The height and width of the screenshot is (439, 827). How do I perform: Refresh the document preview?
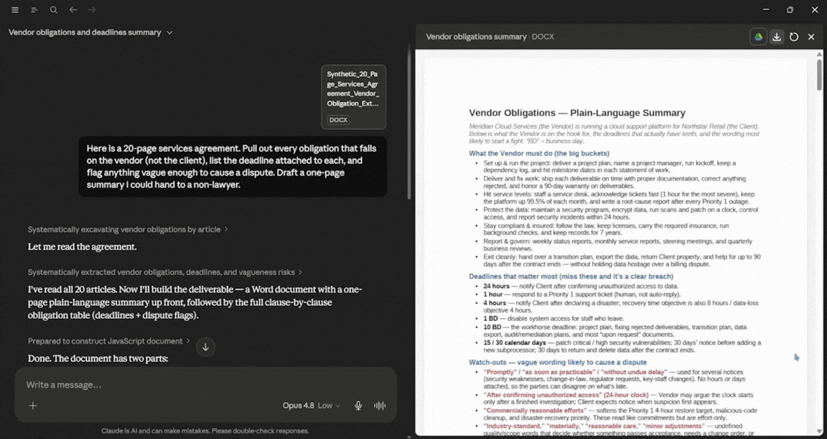click(x=794, y=37)
